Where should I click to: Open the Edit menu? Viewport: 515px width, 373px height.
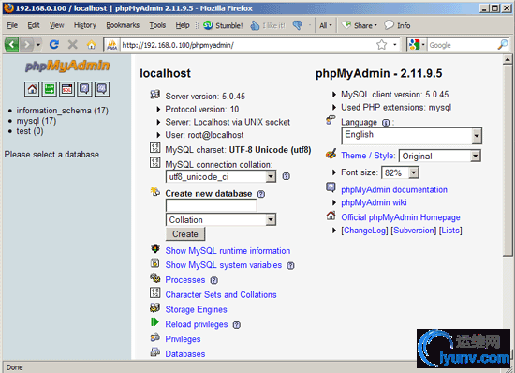click(34, 25)
